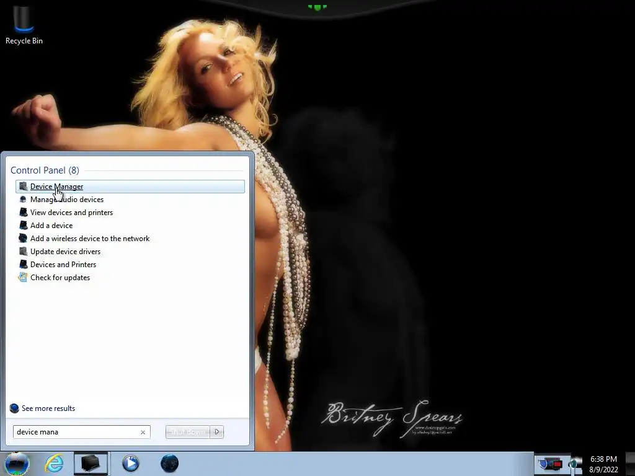
Task: Open View devices and printers
Action: click(x=72, y=213)
